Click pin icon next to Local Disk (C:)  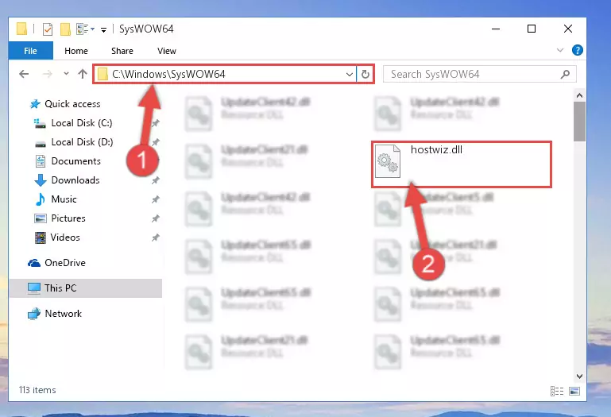click(x=156, y=123)
